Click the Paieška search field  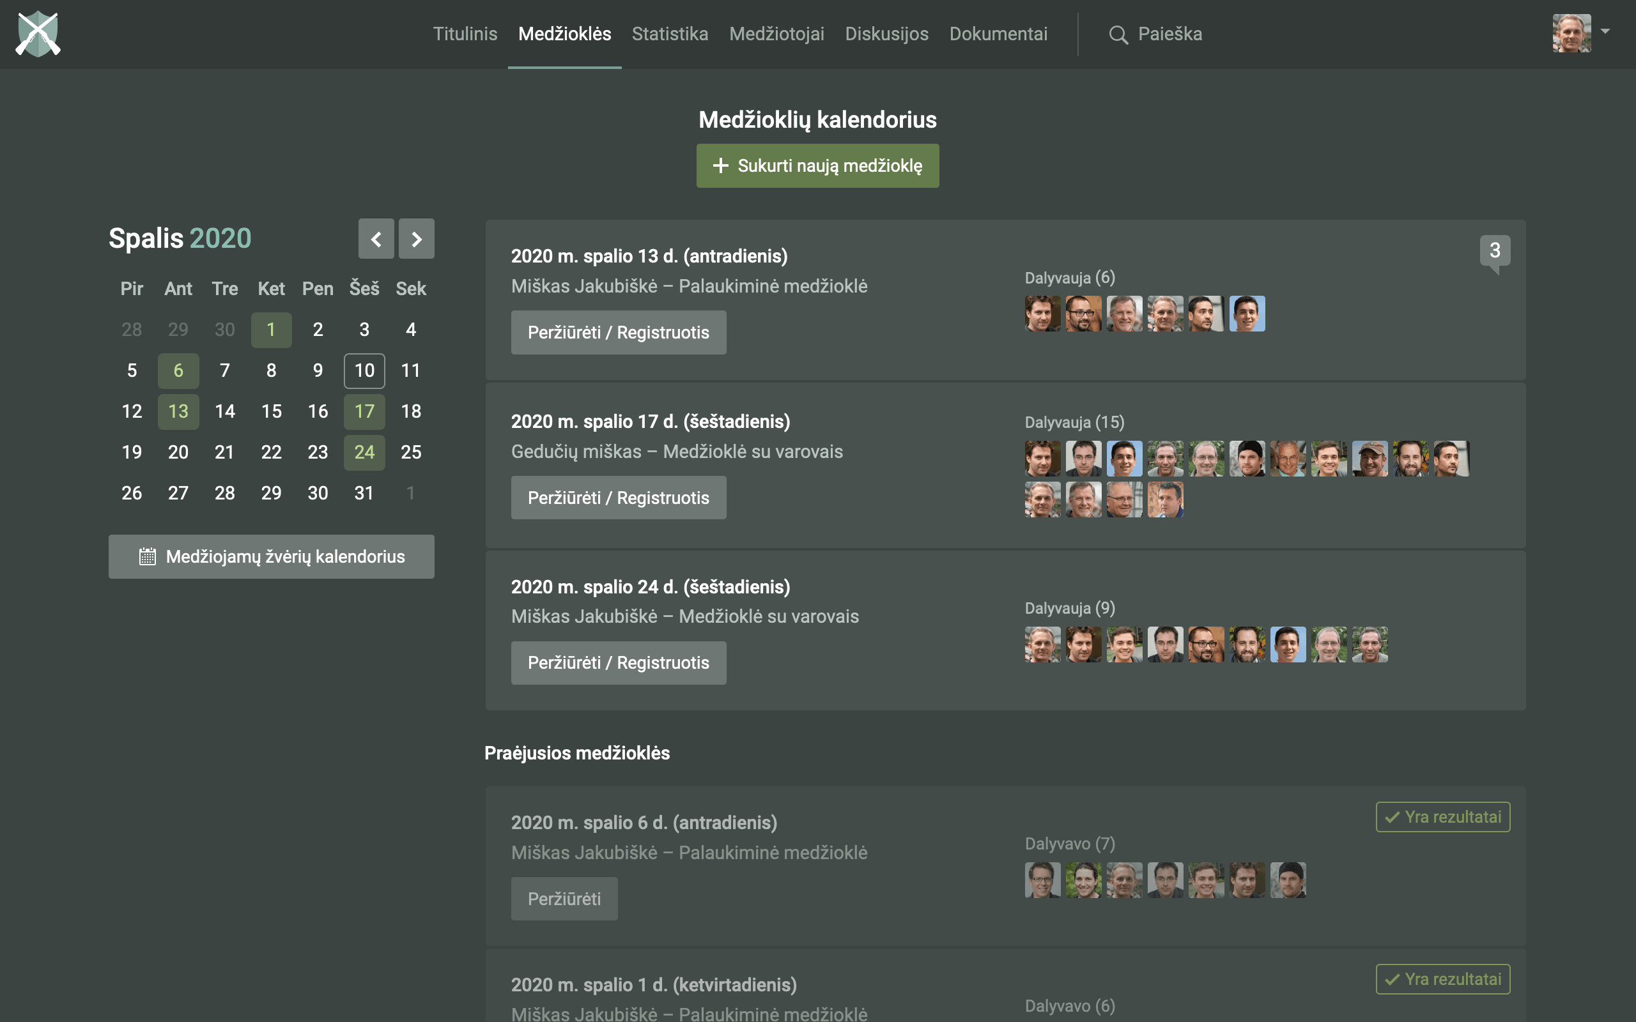pos(1169,34)
